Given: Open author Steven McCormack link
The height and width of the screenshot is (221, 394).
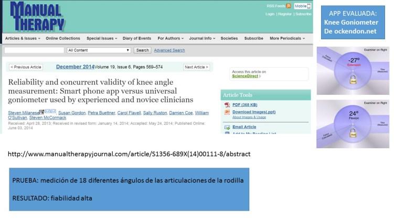Looking at the screenshot, I should [x=48, y=117].
